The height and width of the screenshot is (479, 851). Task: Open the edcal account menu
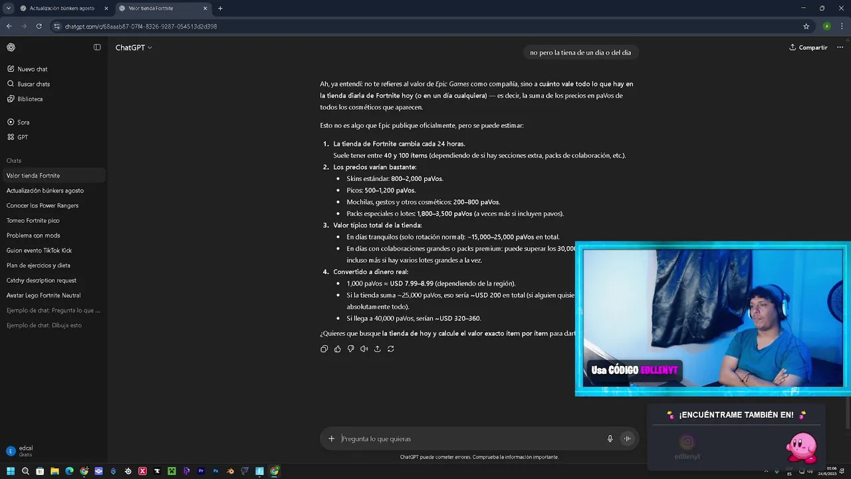(x=53, y=450)
